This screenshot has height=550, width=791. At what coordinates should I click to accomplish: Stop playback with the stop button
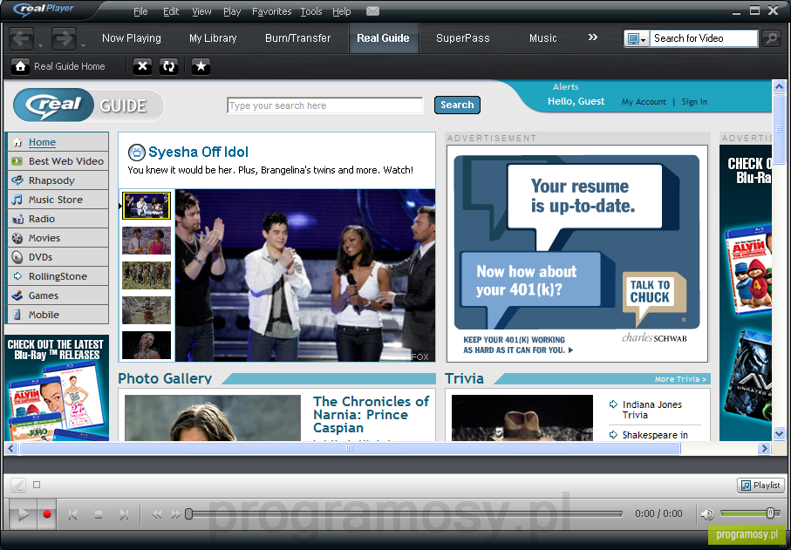tap(99, 515)
